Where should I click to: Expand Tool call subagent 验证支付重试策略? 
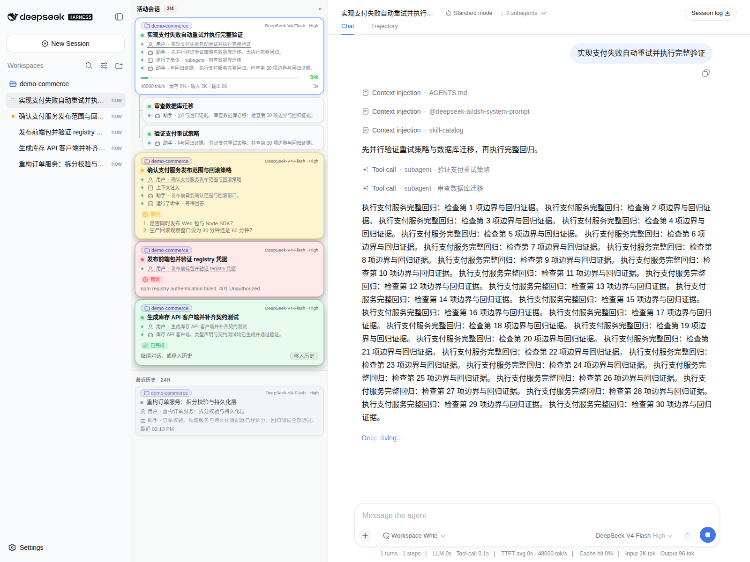[x=426, y=170]
